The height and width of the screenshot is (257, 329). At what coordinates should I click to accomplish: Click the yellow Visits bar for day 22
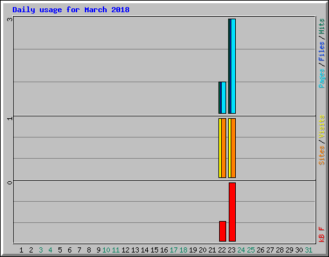point(220,148)
